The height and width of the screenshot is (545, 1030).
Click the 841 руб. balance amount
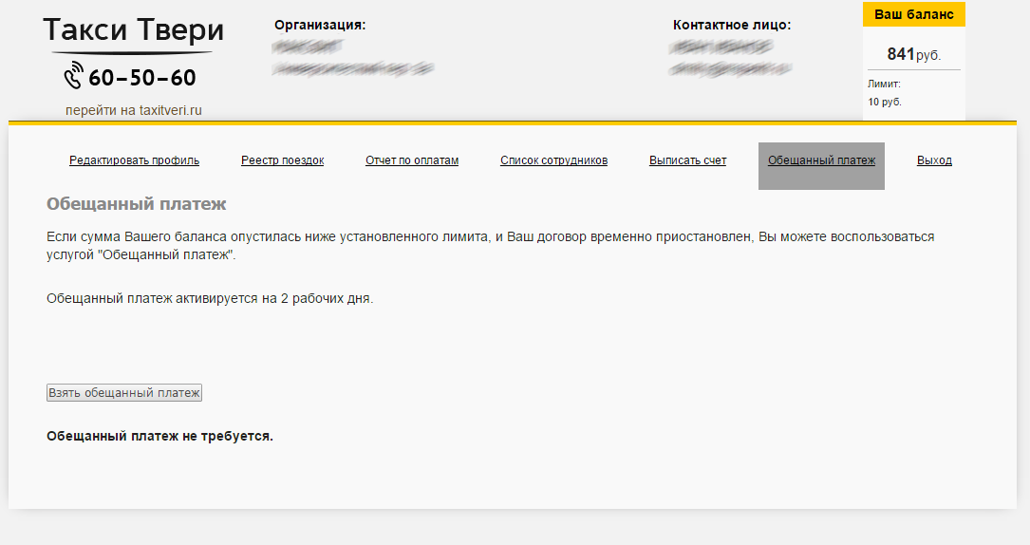[x=913, y=54]
